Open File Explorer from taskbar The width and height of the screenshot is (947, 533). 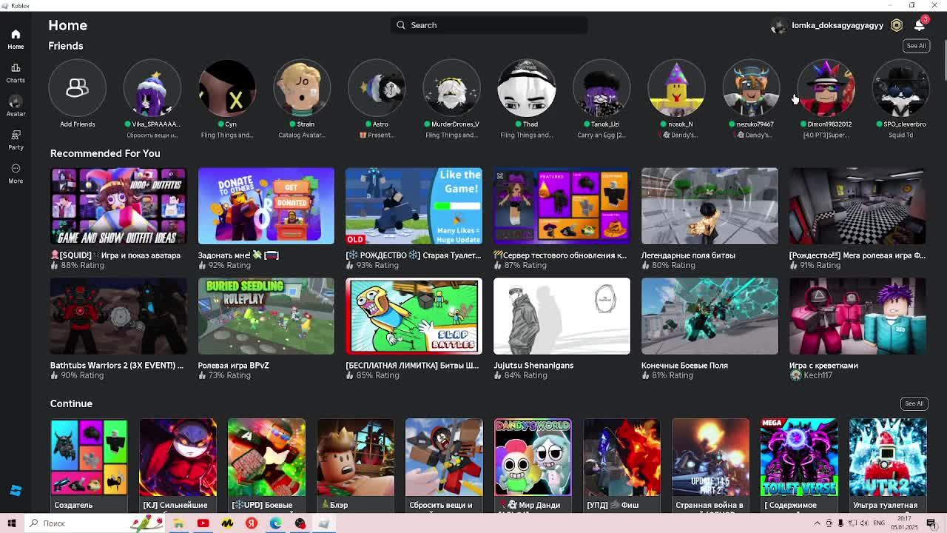178,523
